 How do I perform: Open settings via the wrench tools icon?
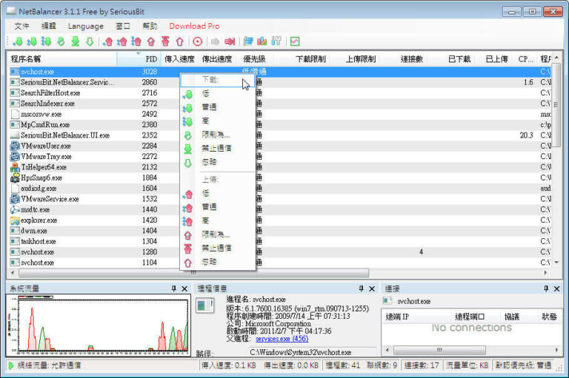[276, 41]
